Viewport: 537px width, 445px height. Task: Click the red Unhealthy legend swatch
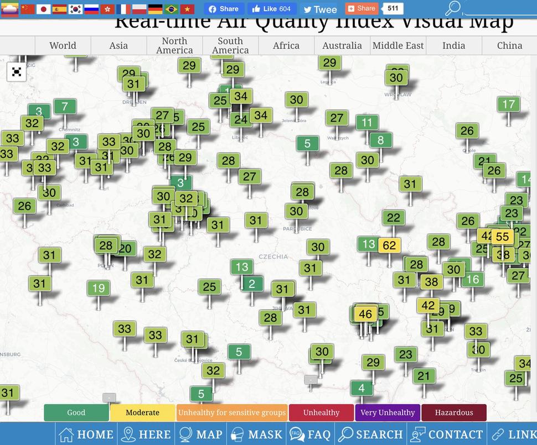(x=321, y=412)
